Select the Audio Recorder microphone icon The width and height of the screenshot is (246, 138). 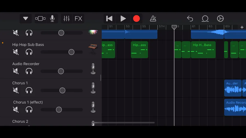[93, 69]
